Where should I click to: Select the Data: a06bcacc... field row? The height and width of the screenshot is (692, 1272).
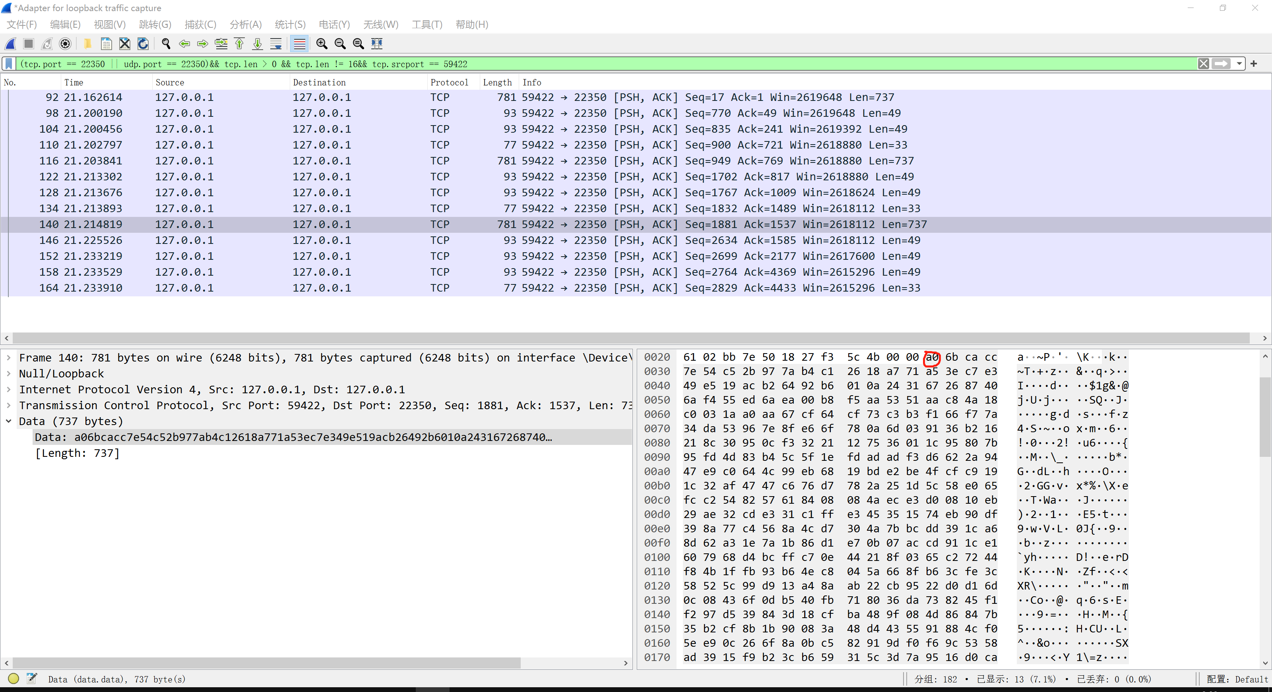coord(332,437)
